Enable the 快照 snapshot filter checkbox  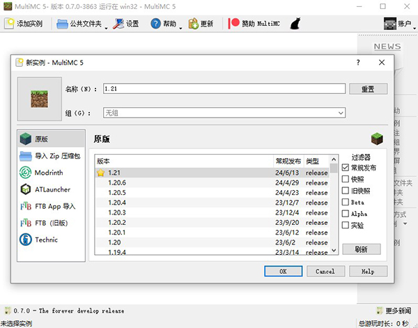click(x=346, y=179)
